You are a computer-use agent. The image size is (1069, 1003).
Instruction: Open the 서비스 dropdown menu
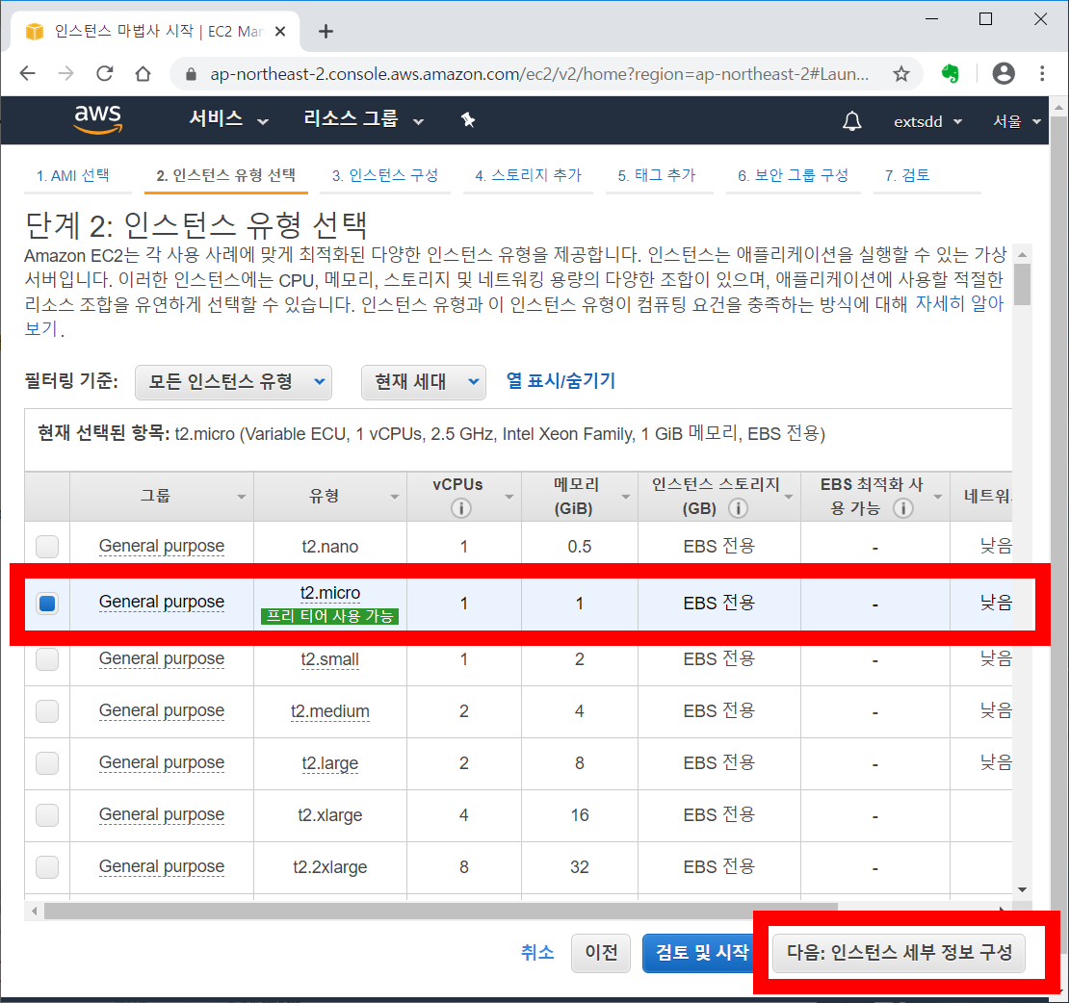[x=228, y=119]
